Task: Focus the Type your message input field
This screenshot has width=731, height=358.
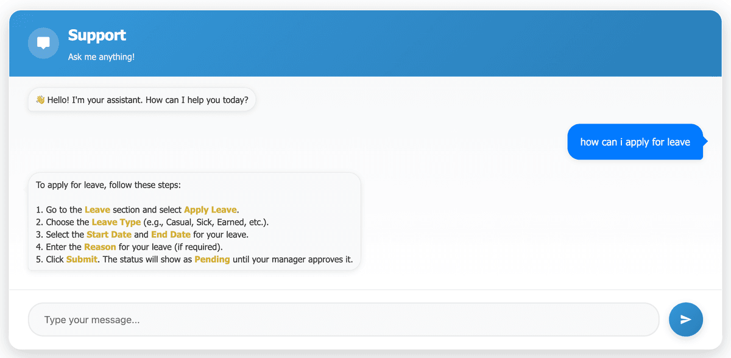Action: (x=344, y=319)
